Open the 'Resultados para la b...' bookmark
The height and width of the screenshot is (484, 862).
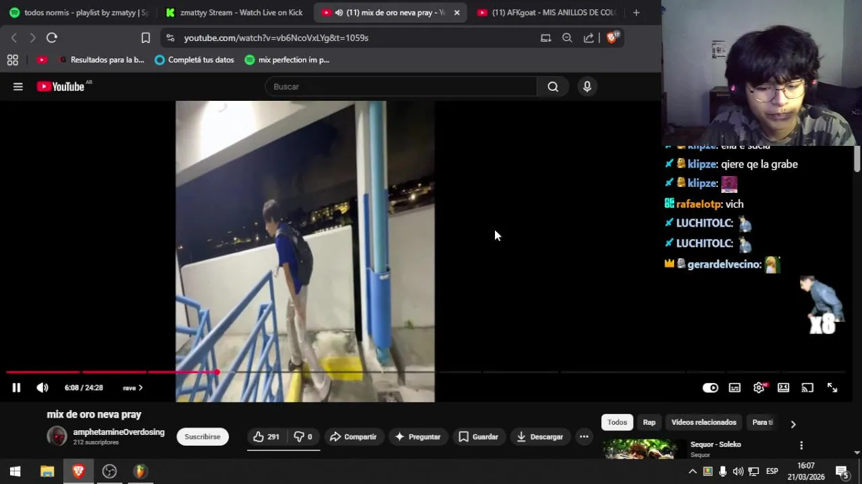point(100,60)
